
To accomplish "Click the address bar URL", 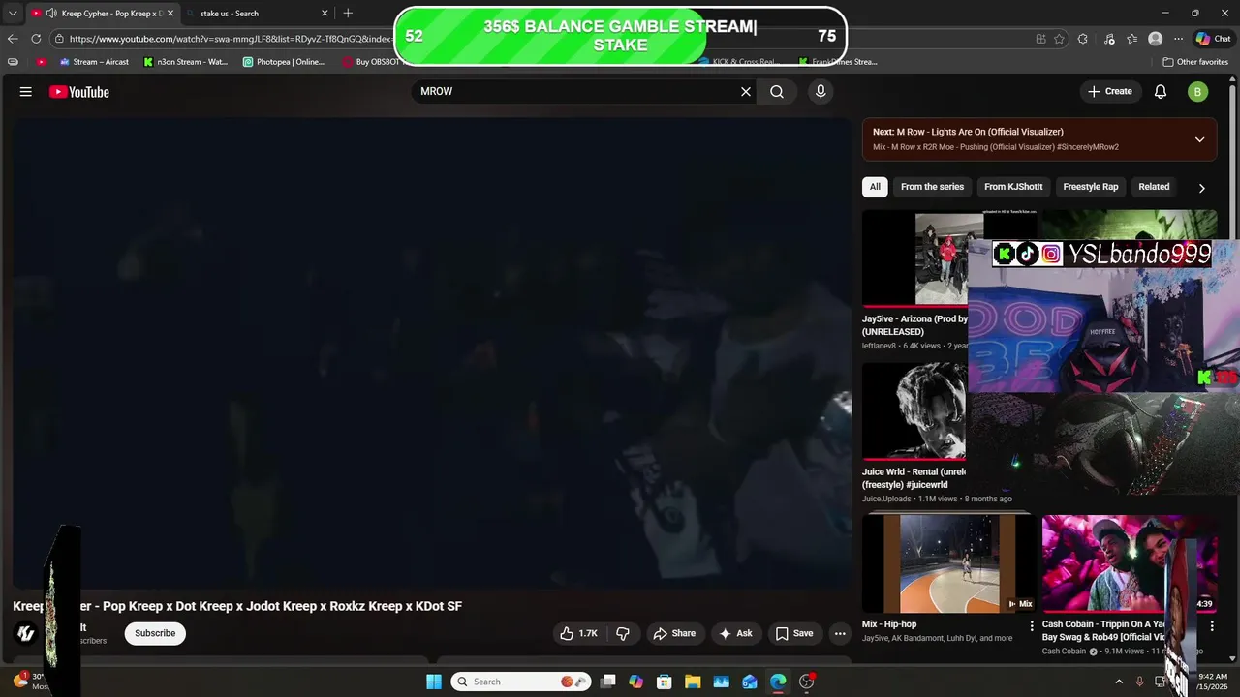I will coord(231,39).
